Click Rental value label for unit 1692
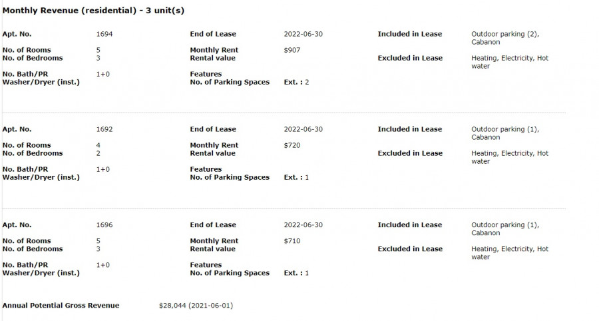This screenshot has width=599, height=321. [213, 153]
